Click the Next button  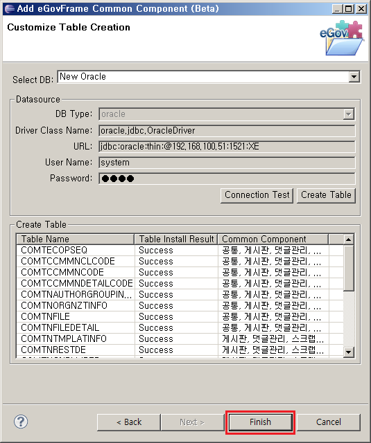192,422
